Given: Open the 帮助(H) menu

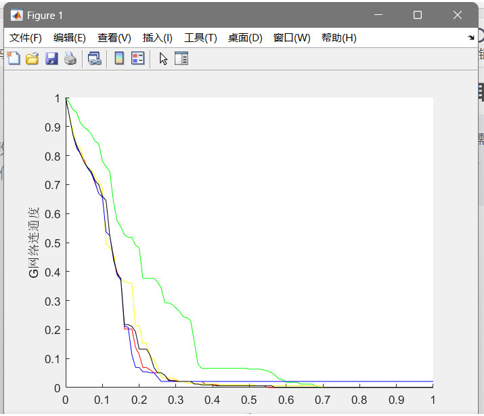Looking at the screenshot, I should pyautogui.click(x=339, y=38).
